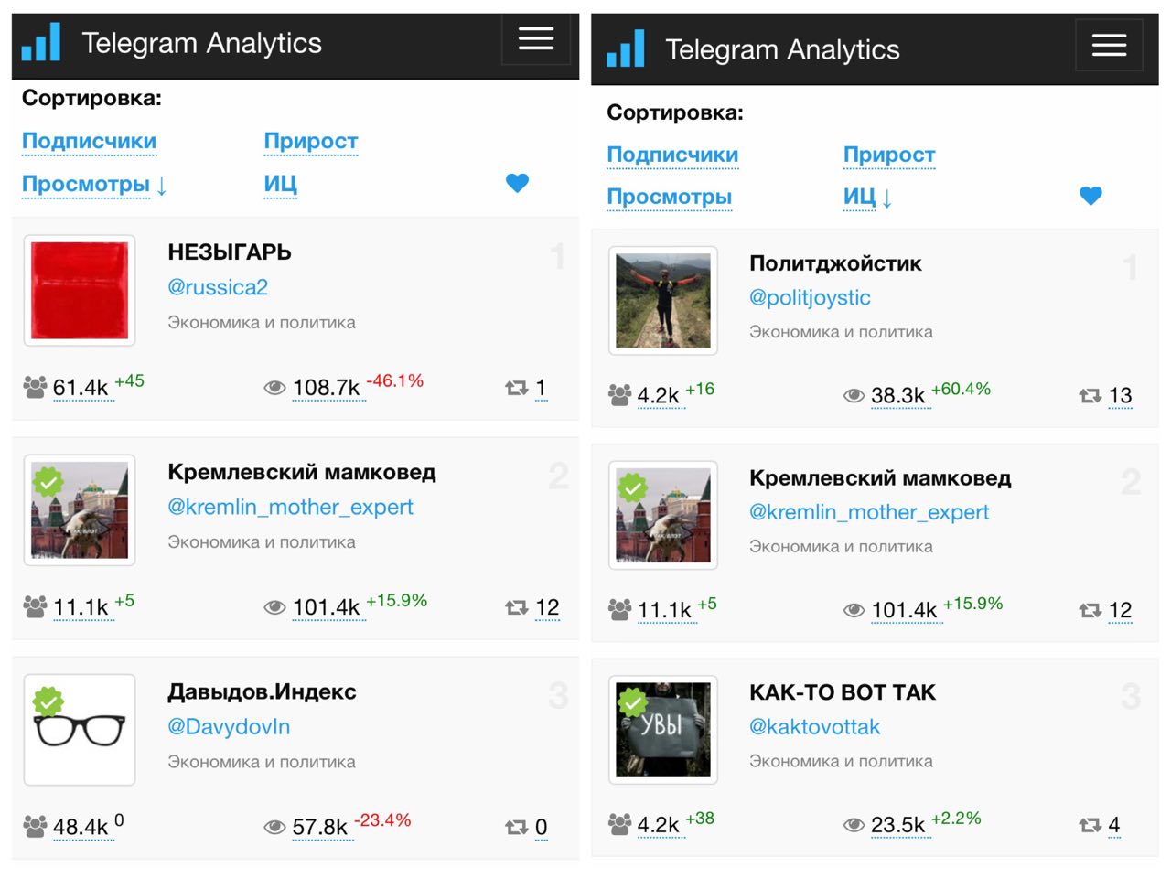Open НЕЗЫГАРЬ red avatar thumbnail
The height and width of the screenshot is (878, 1171).
coord(80,291)
